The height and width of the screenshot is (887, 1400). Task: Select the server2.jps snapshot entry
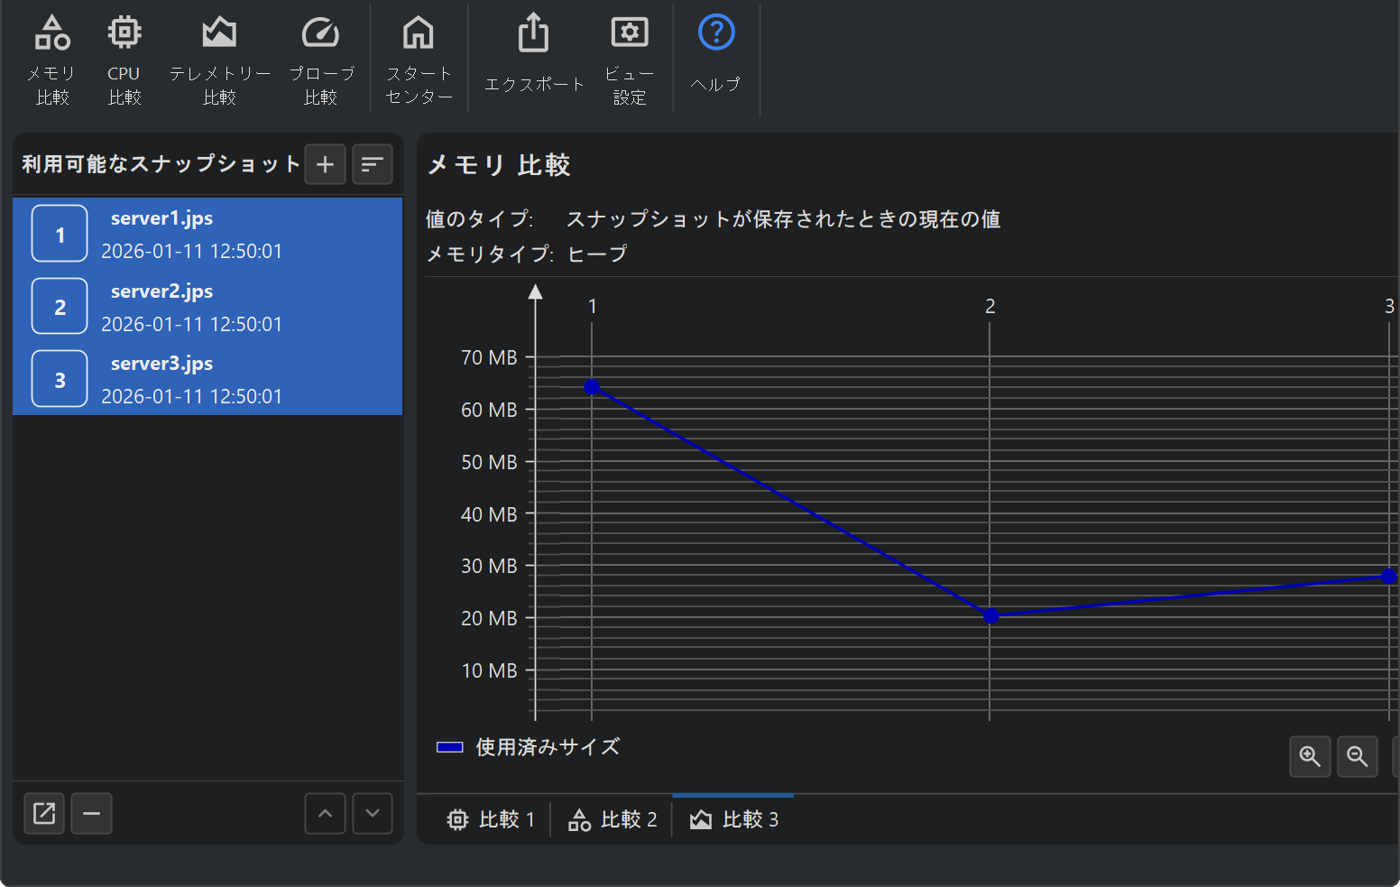pyautogui.click(x=207, y=307)
